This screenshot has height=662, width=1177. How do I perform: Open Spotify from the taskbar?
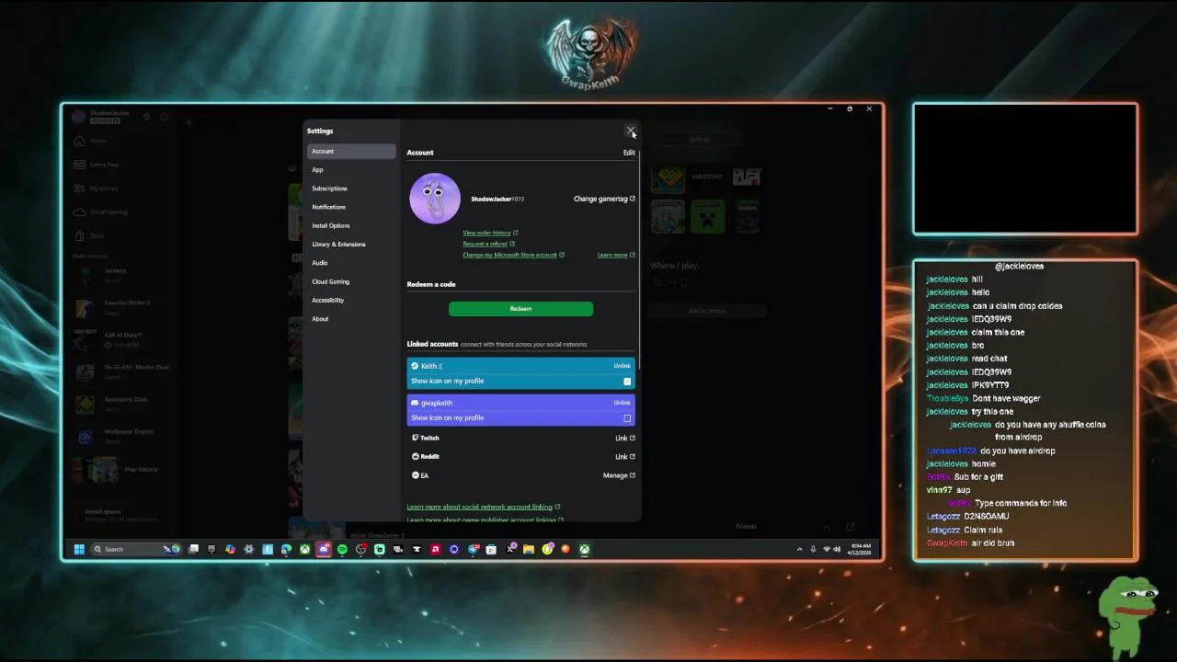point(342,549)
